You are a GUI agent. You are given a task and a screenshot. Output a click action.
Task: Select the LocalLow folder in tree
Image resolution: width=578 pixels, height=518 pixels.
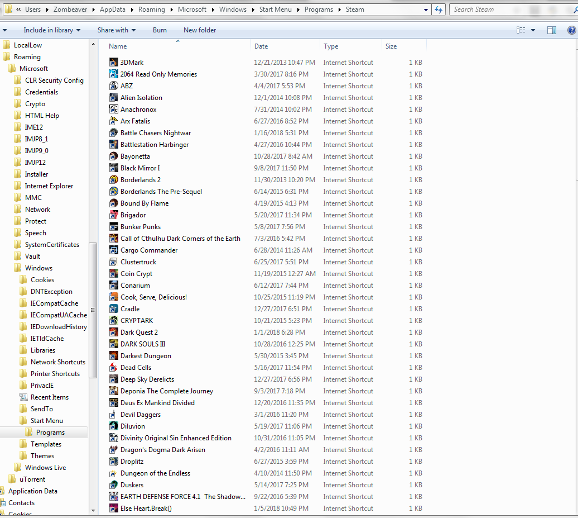coord(28,45)
